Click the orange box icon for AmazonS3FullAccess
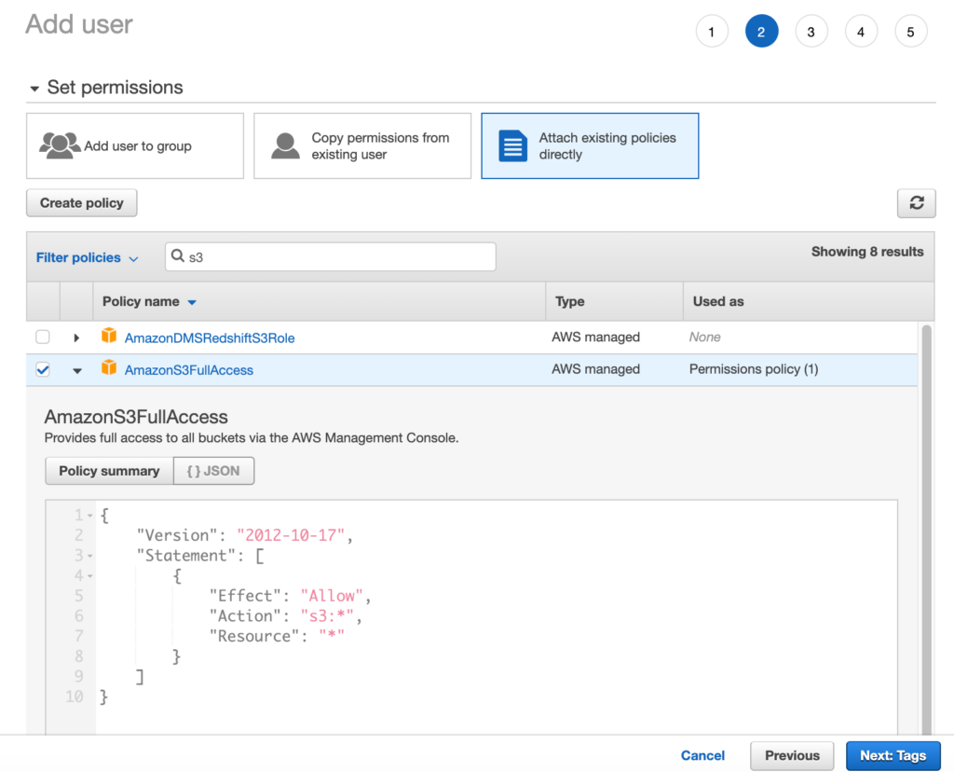 point(109,367)
